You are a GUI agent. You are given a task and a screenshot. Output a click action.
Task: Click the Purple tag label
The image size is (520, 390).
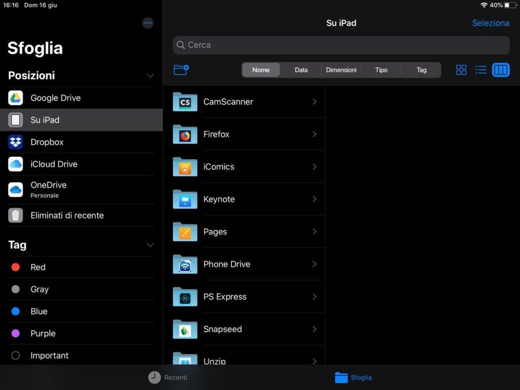(43, 333)
